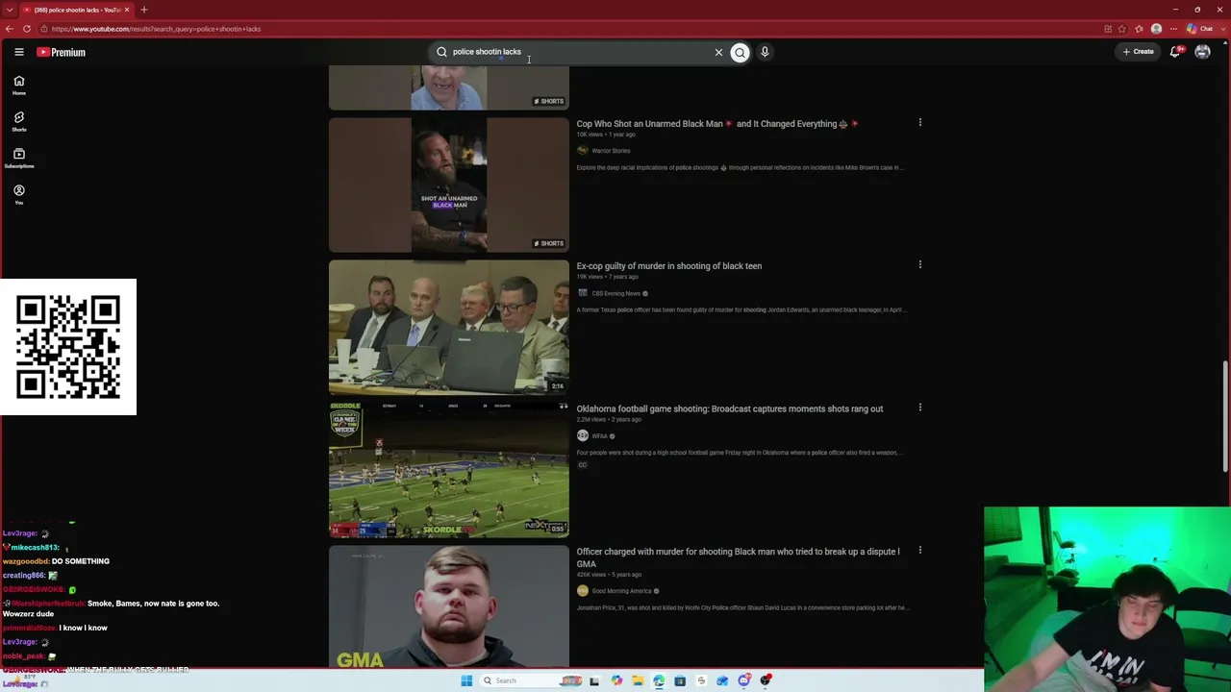This screenshot has width=1231, height=692.
Task: Open the address bar apps grid icon
Action: [1108, 29]
